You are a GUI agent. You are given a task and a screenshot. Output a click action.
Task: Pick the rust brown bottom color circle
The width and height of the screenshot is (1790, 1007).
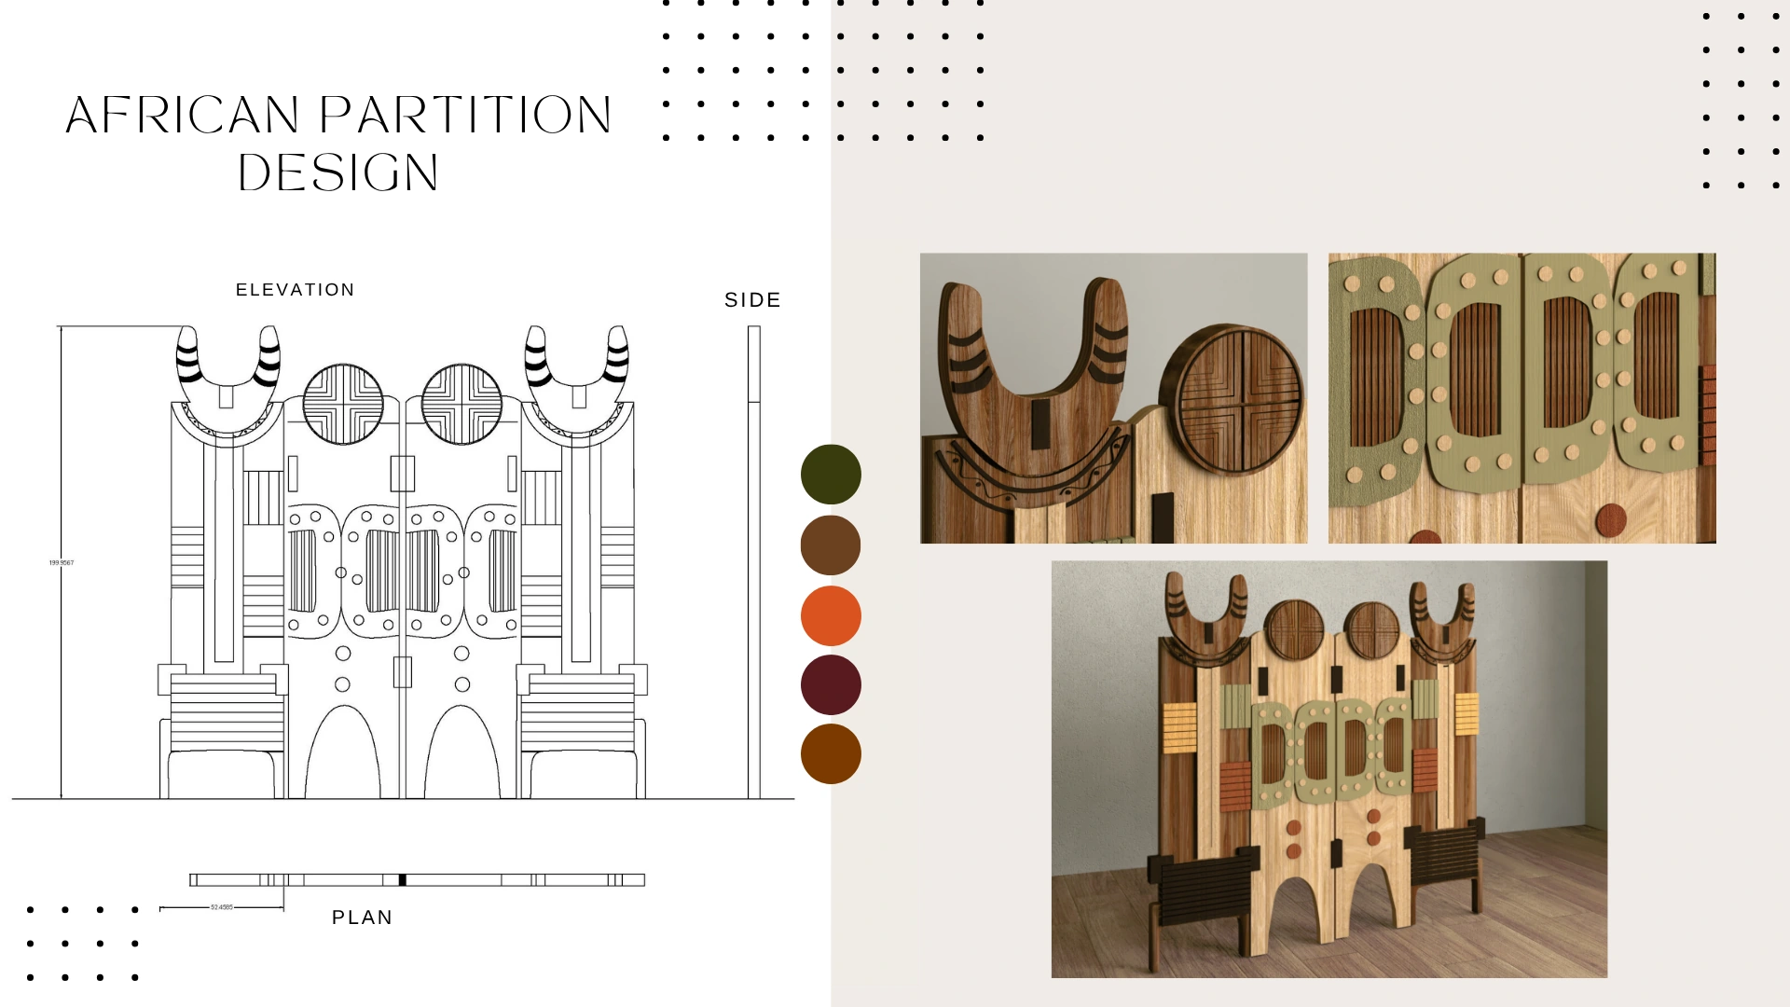[x=831, y=753]
